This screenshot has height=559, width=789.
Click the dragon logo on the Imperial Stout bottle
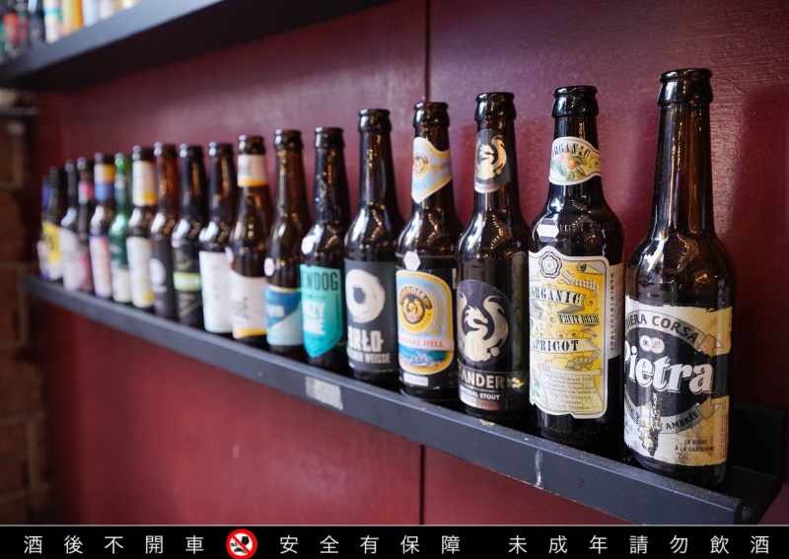point(481,322)
